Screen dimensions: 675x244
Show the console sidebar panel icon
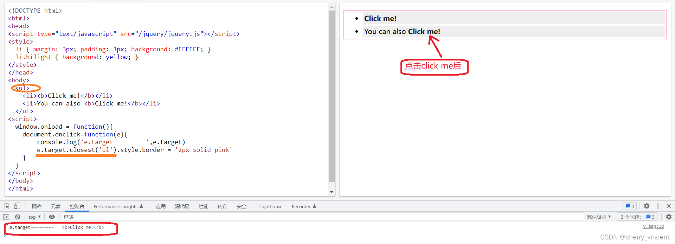[6, 217]
